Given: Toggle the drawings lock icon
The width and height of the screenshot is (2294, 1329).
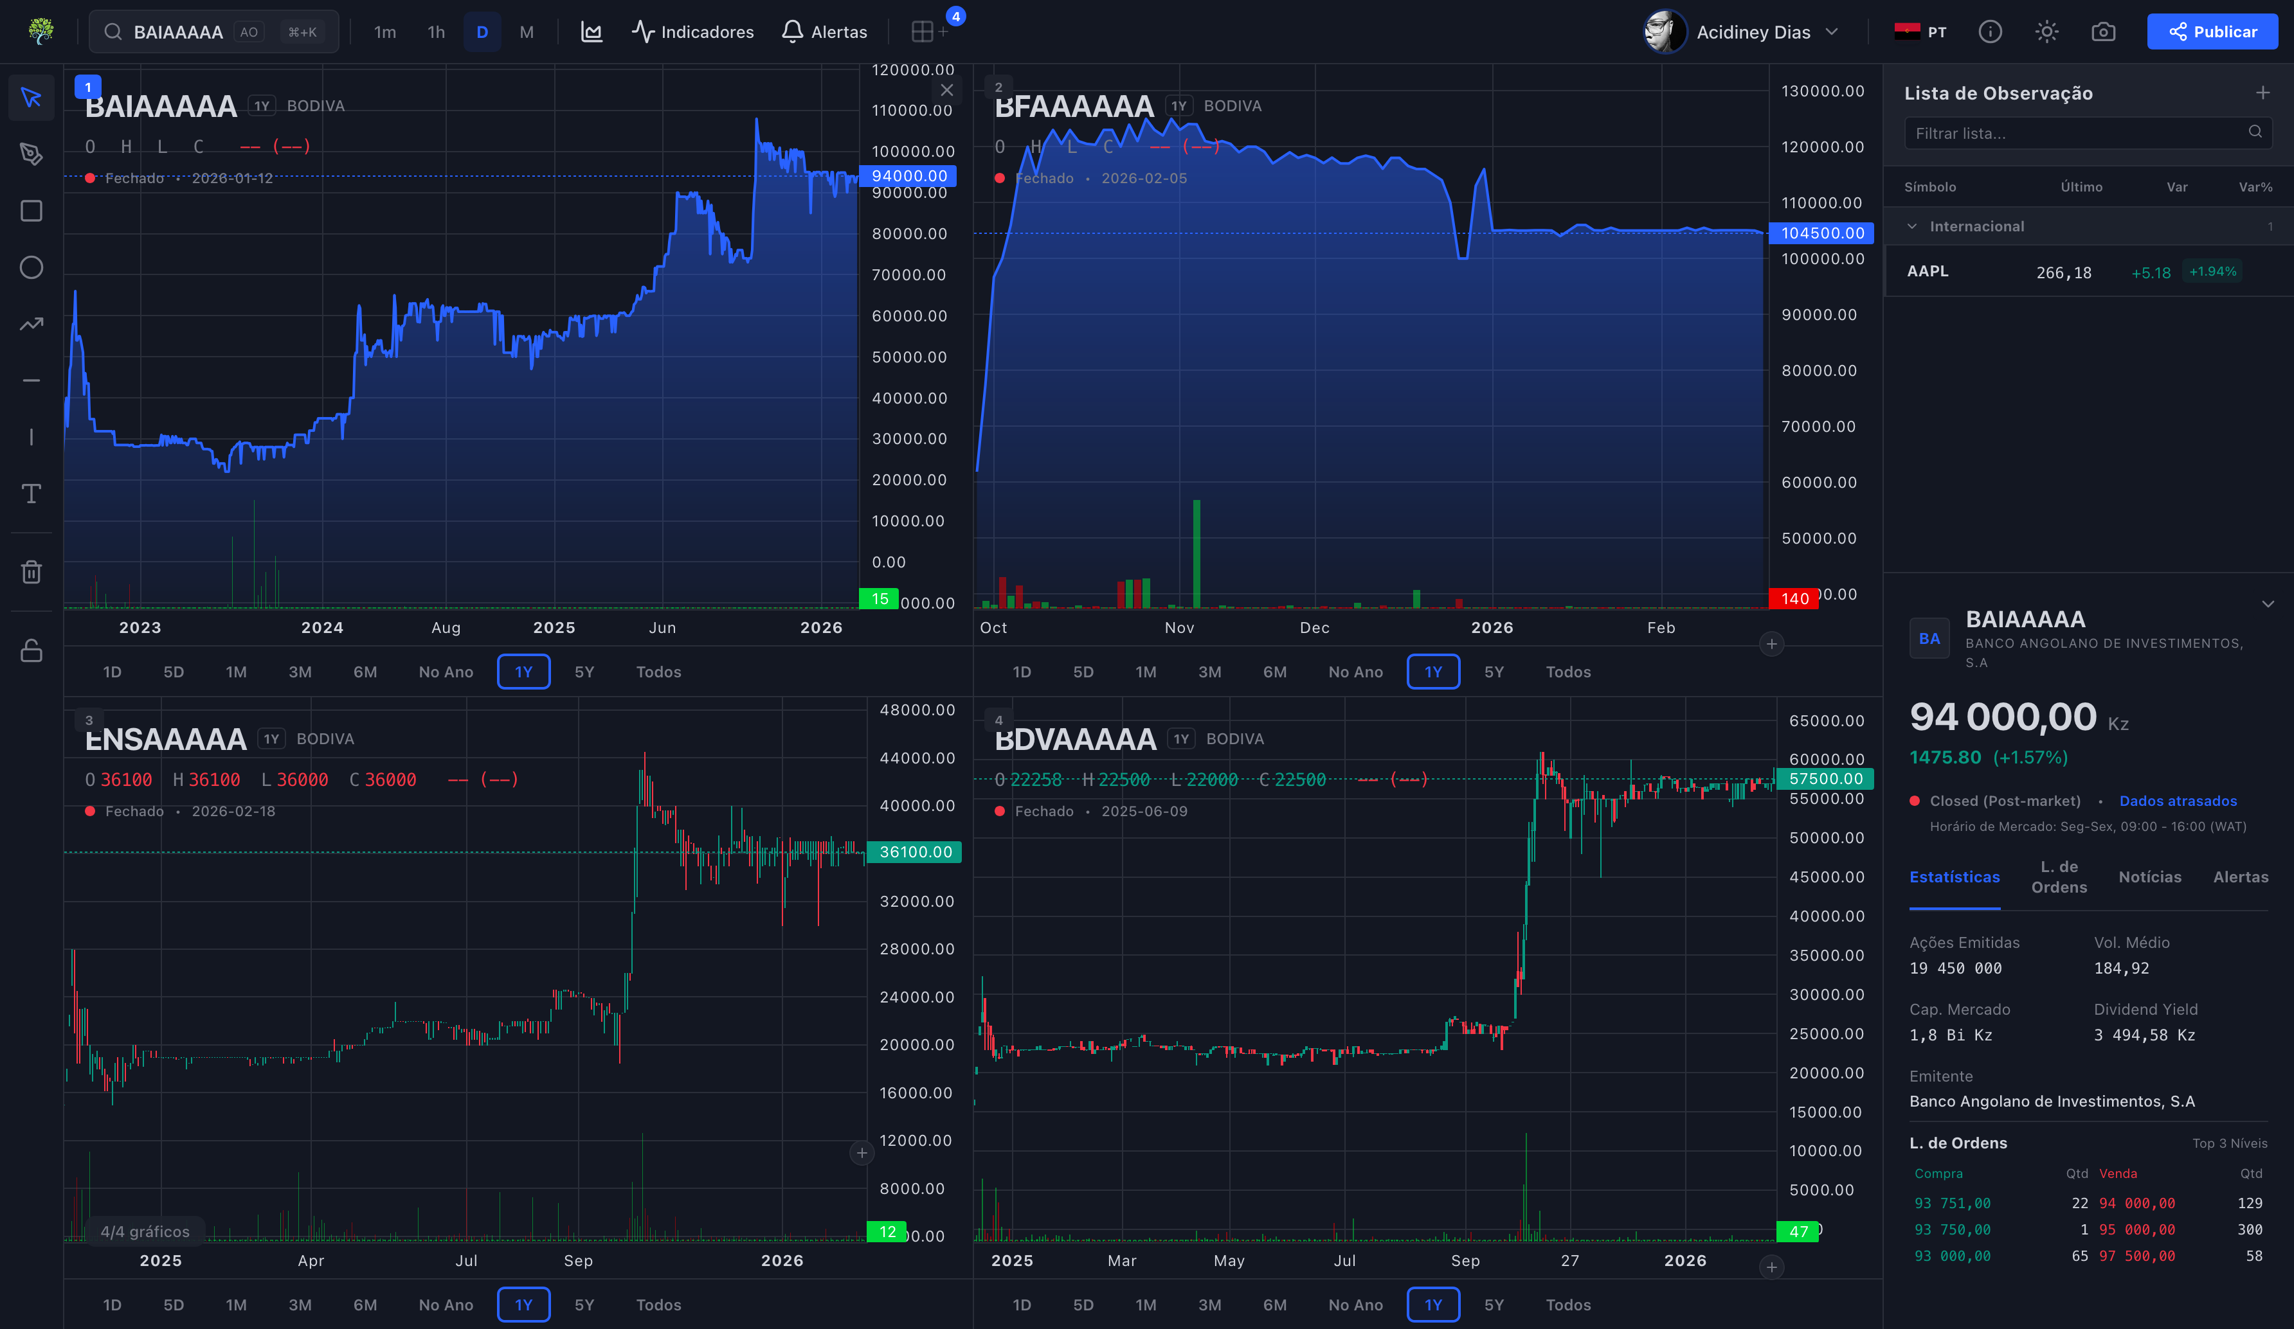Looking at the screenshot, I should tap(31, 650).
